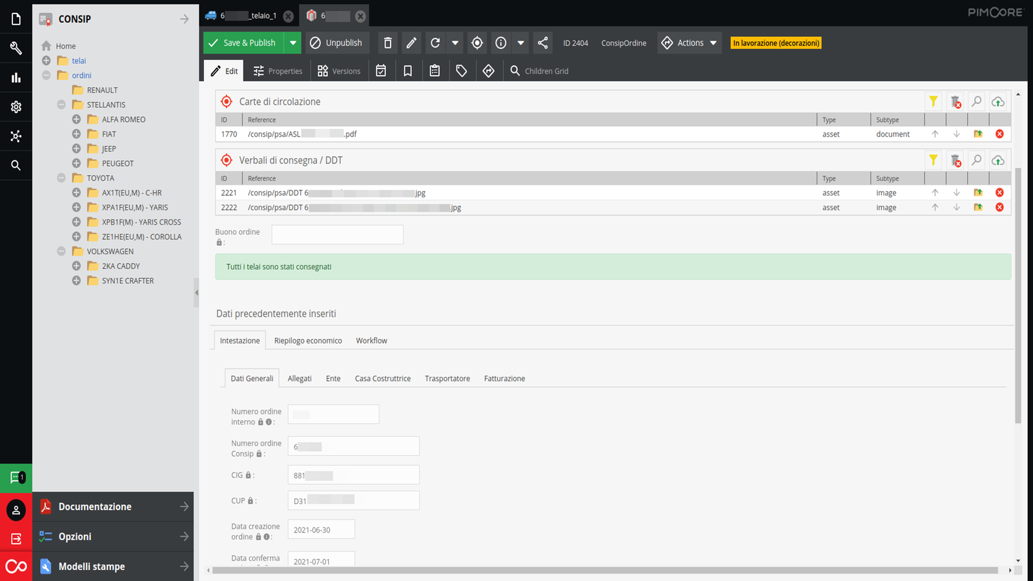
Task: Expand the telai folder
Action: [x=46, y=61]
